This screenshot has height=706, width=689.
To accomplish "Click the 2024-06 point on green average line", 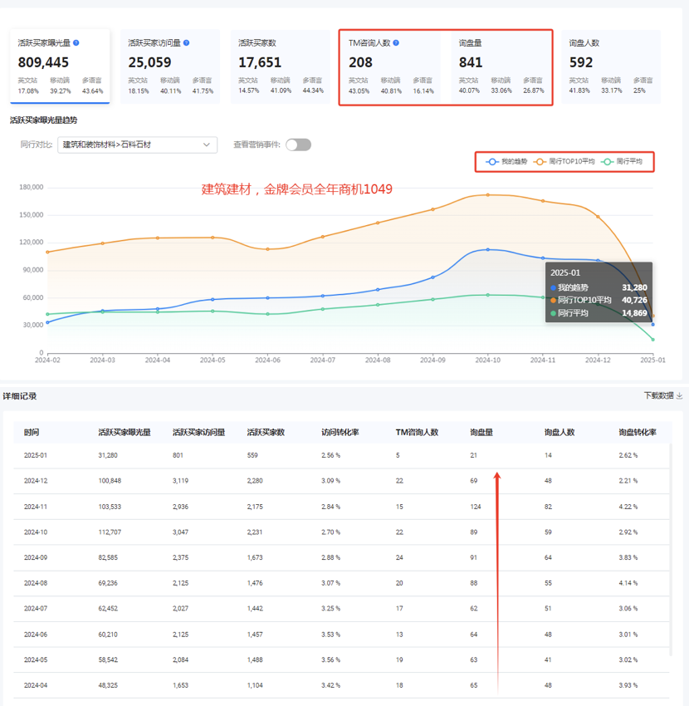I will coord(268,314).
